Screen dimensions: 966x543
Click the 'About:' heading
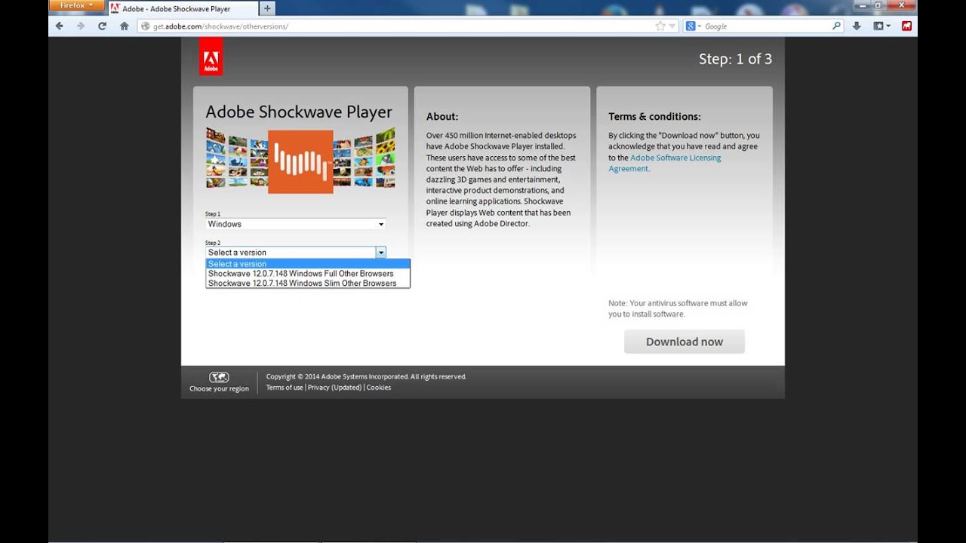[x=442, y=117]
